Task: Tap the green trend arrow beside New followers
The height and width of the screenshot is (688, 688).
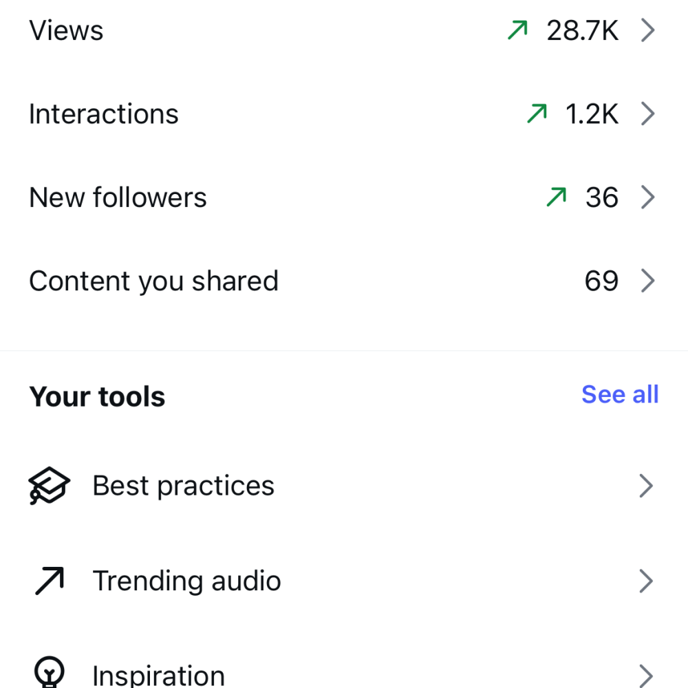Action: 557,197
